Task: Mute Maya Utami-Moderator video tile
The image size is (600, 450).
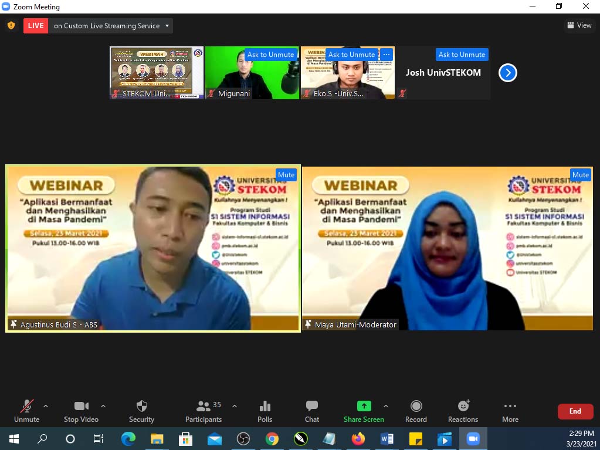Action: click(x=581, y=175)
